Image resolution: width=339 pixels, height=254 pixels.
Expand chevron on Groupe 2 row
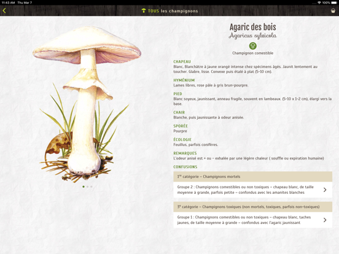325,190
